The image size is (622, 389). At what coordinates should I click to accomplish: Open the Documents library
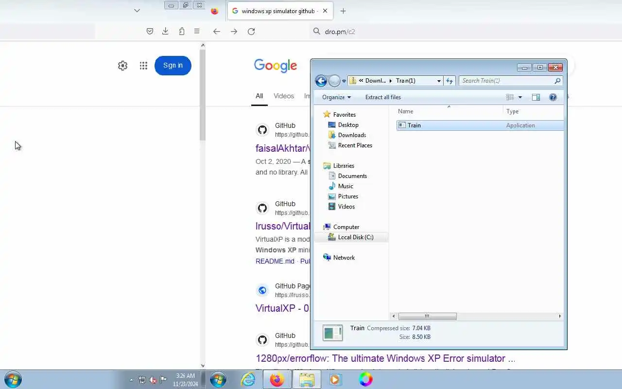pos(352,176)
